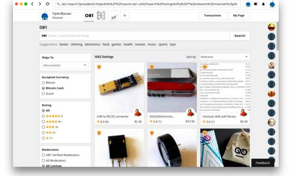The height and width of the screenshot is (176, 291).
Task: Open the notifications bell icon
Action: (x=263, y=4)
